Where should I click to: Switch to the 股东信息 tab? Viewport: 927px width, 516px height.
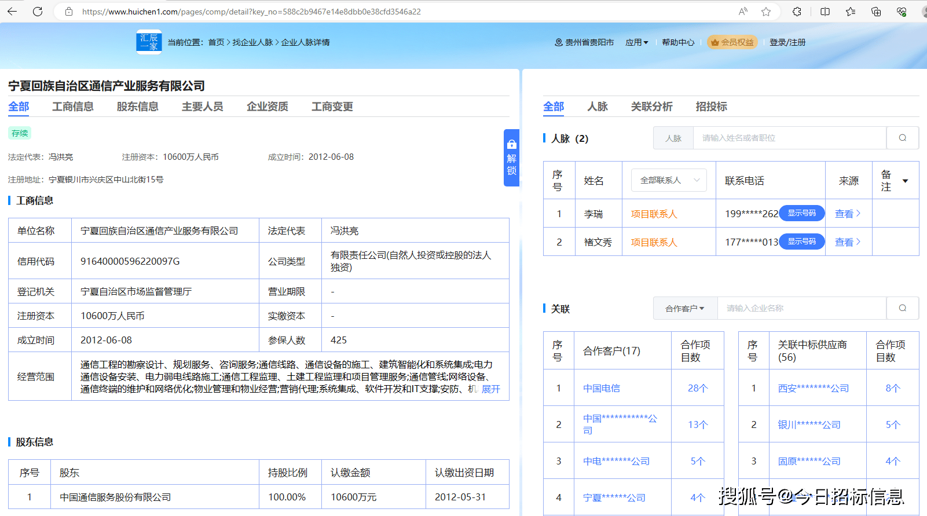coord(138,107)
